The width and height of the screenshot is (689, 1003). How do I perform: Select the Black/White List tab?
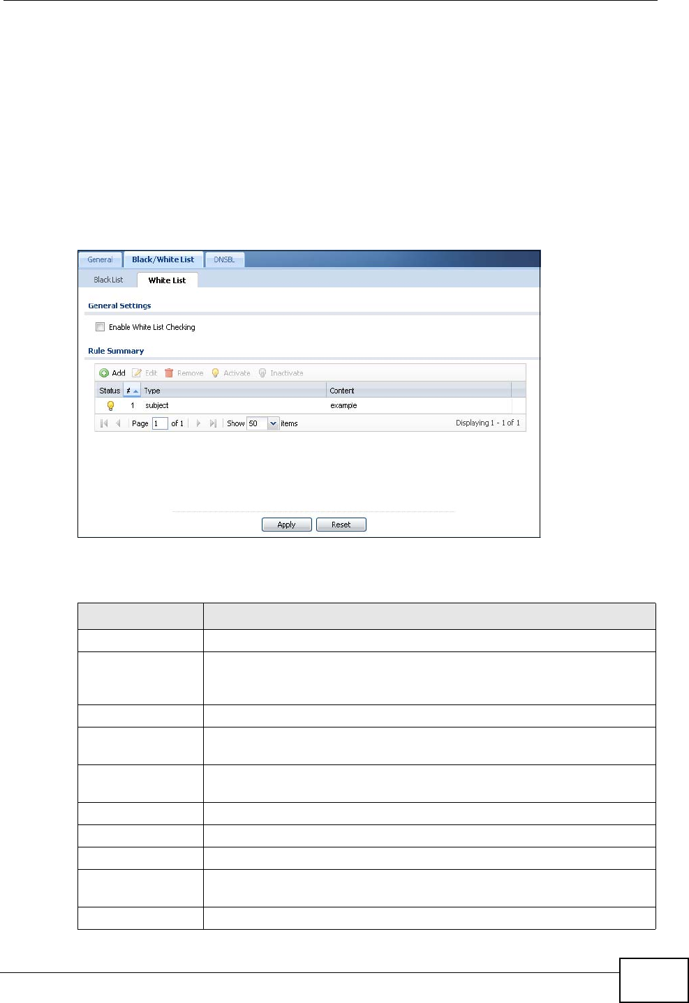pos(163,259)
